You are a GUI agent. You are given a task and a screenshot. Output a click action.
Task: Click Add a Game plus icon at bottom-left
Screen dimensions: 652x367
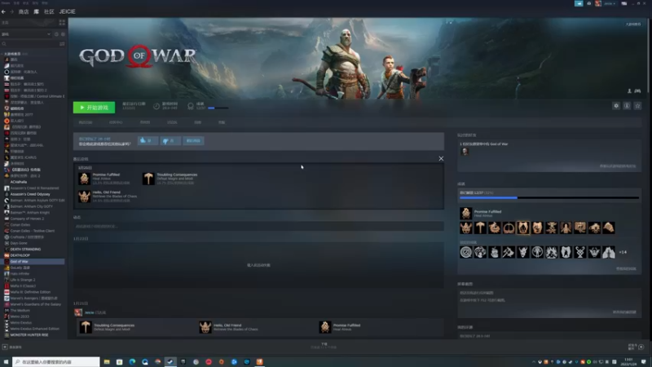point(5,347)
